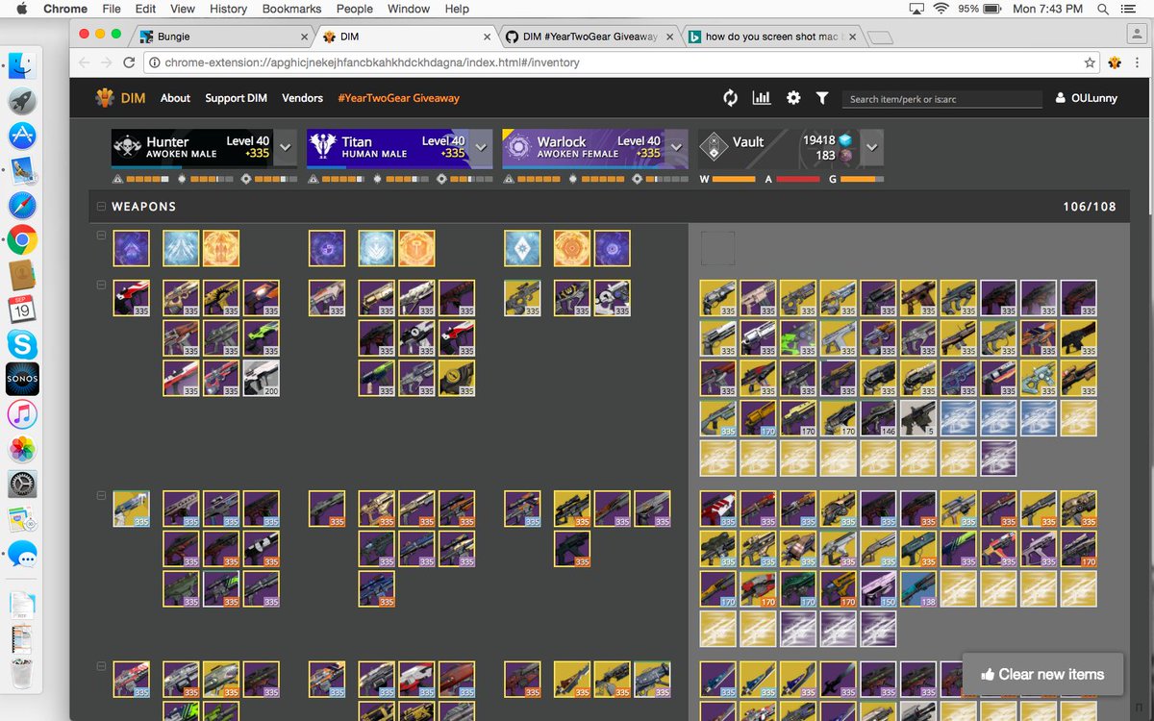Open DIM settings via the gear icon
Screen dimensions: 1154x721
point(792,97)
